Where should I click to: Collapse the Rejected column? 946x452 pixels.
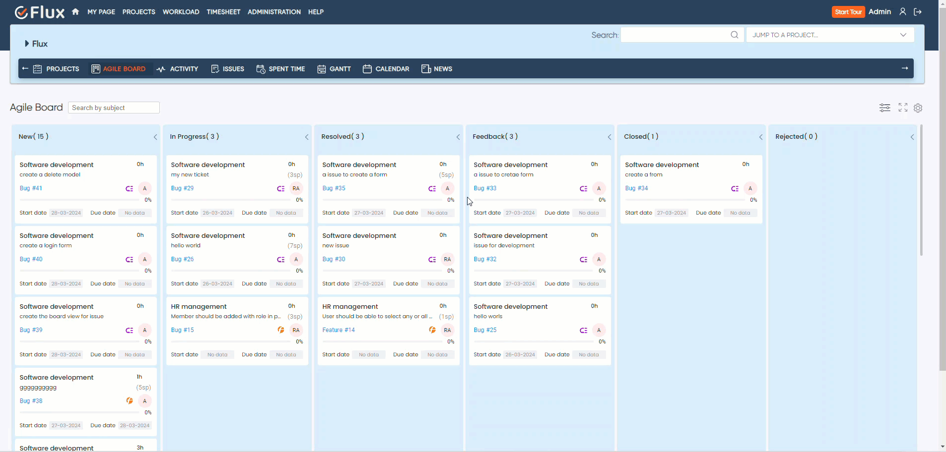(912, 137)
